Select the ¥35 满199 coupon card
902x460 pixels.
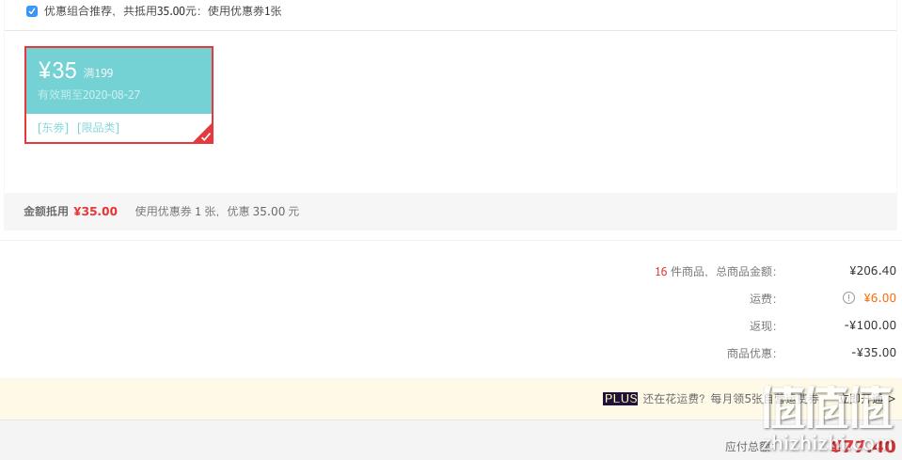pyautogui.click(x=119, y=95)
